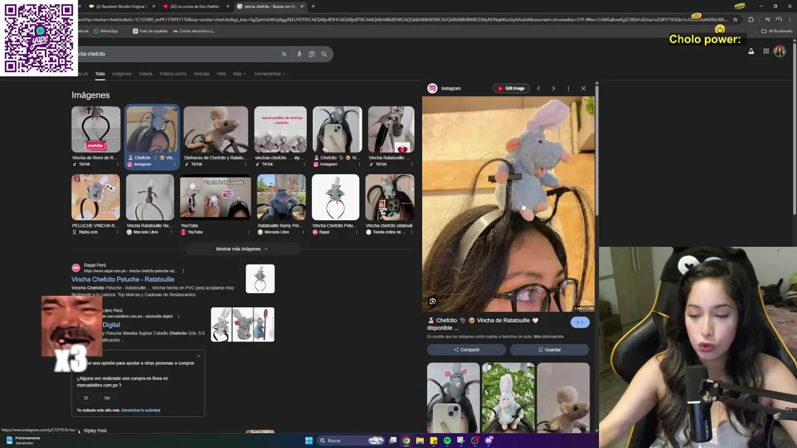The height and width of the screenshot is (448, 797).
Task: Show next image in preview panel
Action: (x=553, y=88)
